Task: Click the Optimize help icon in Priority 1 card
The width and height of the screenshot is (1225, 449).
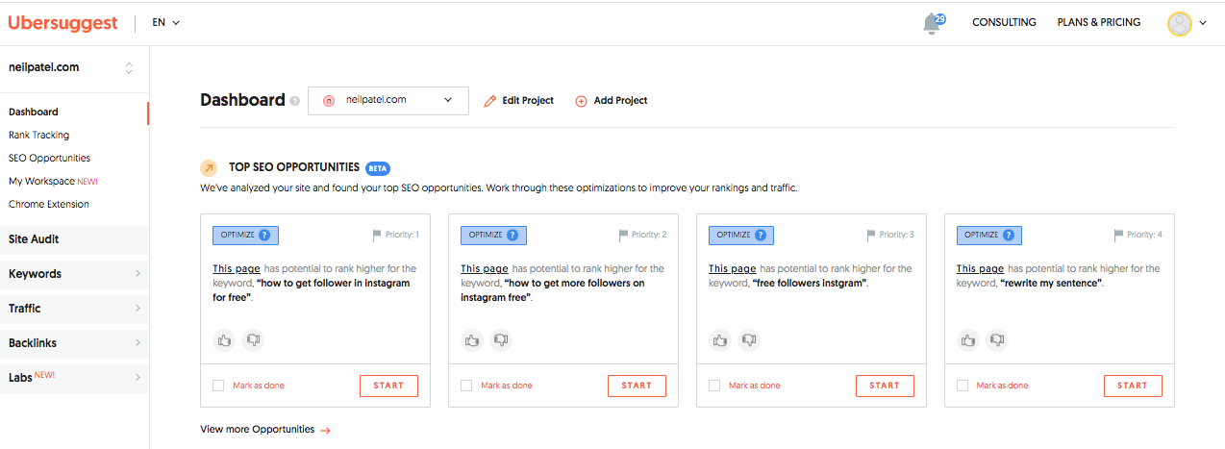Action: tap(265, 235)
